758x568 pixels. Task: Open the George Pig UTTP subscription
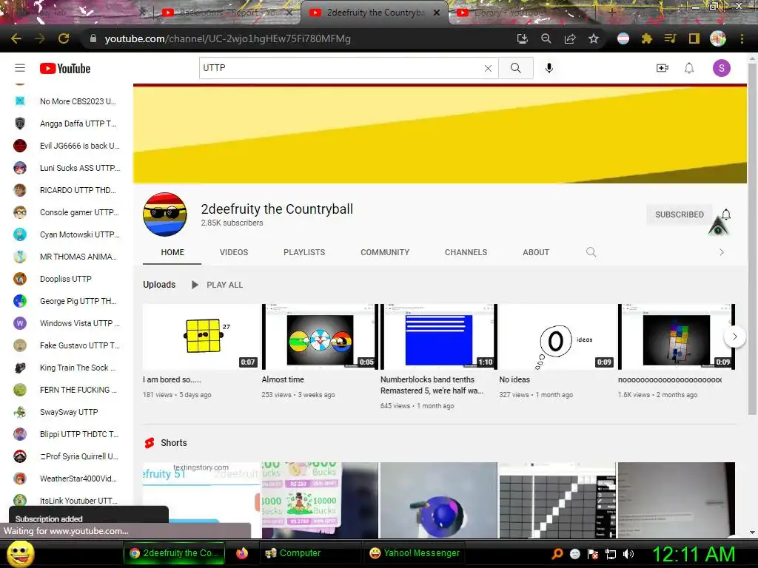(x=66, y=301)
